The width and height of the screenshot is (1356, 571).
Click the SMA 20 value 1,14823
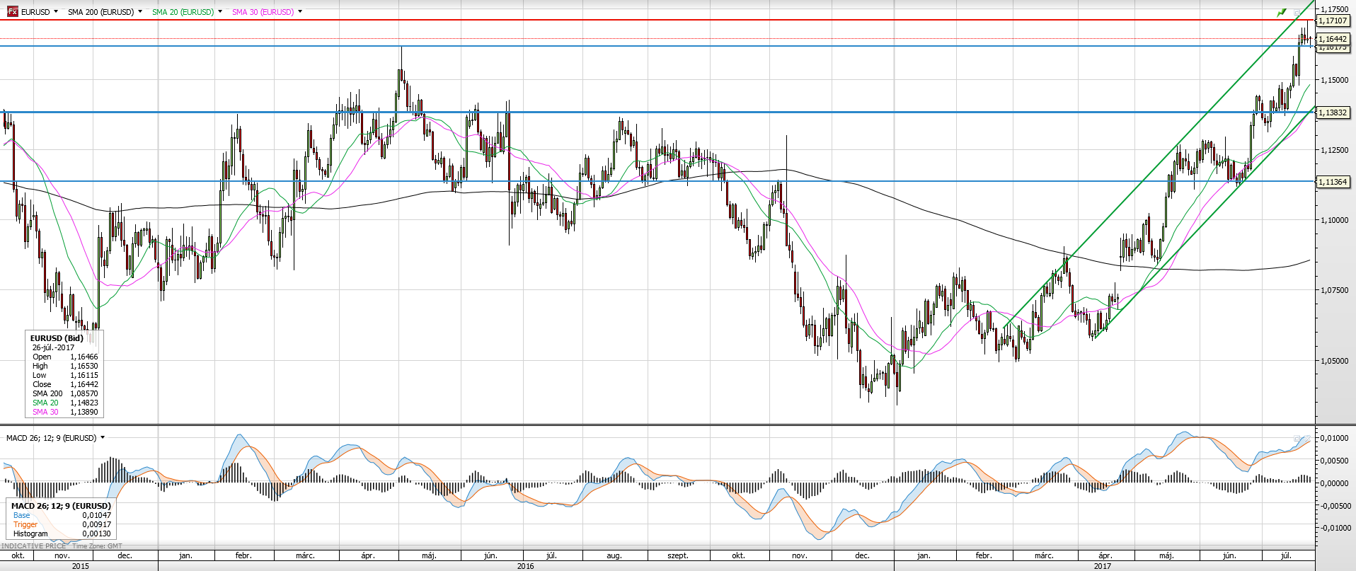click(x=84, y=403)
